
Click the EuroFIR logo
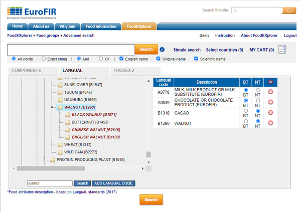coord(32,13)
